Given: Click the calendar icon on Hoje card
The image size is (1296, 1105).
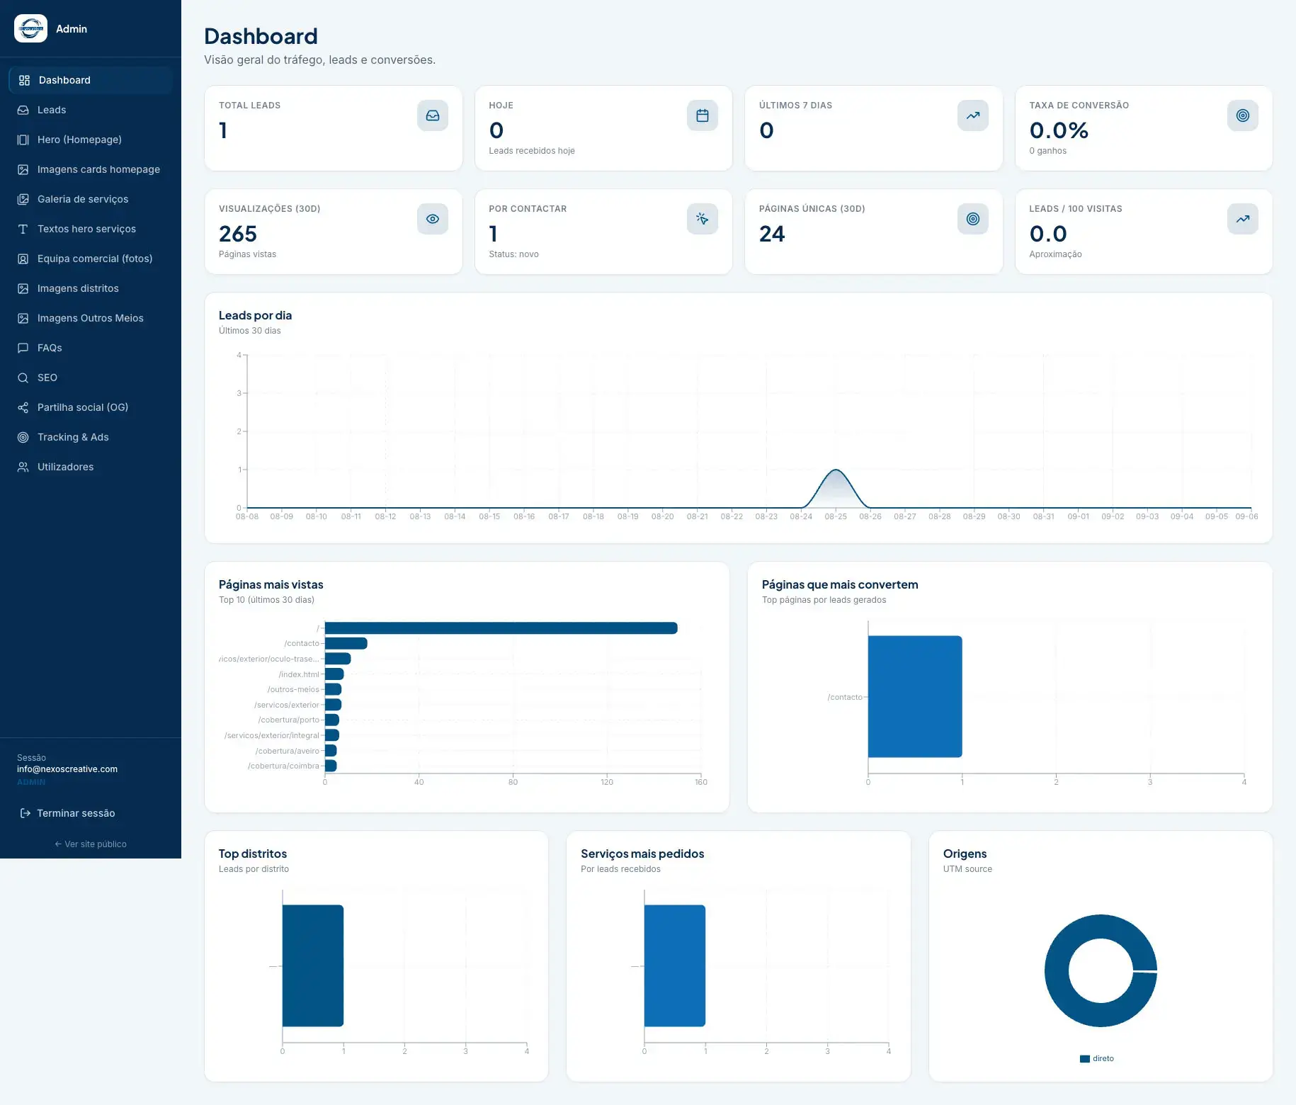Looking at the screenshot, I should (703, 115).
